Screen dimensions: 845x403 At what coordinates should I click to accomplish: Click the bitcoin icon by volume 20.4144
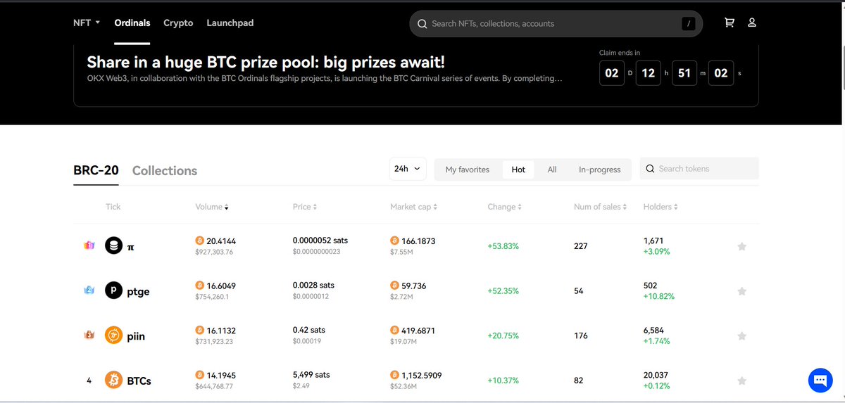tap(199, 241)
